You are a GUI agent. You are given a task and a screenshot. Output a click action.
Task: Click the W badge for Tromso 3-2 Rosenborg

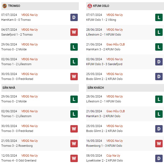pos(74,143)
